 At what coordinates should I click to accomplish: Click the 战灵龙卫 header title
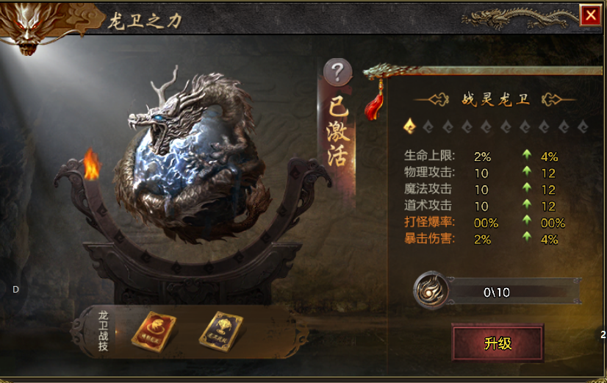tap(496, 99)
